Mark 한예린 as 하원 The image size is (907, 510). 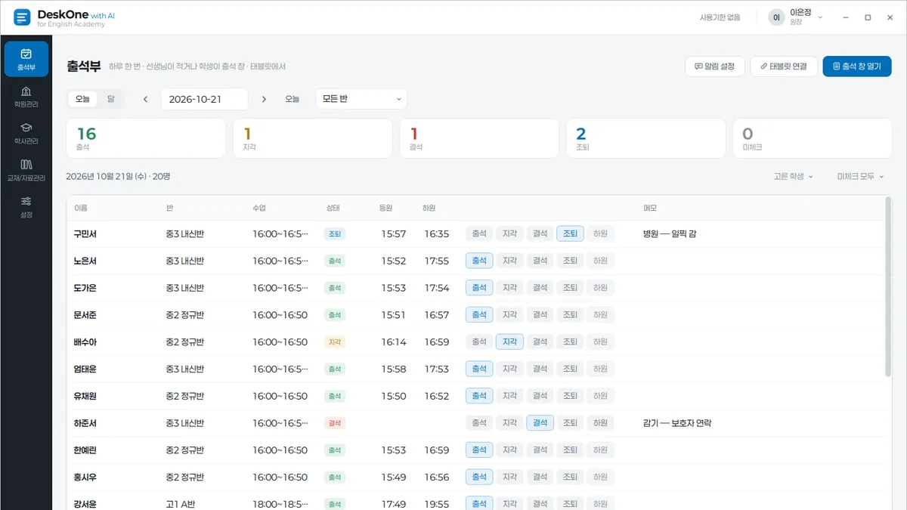coord(600,450)
